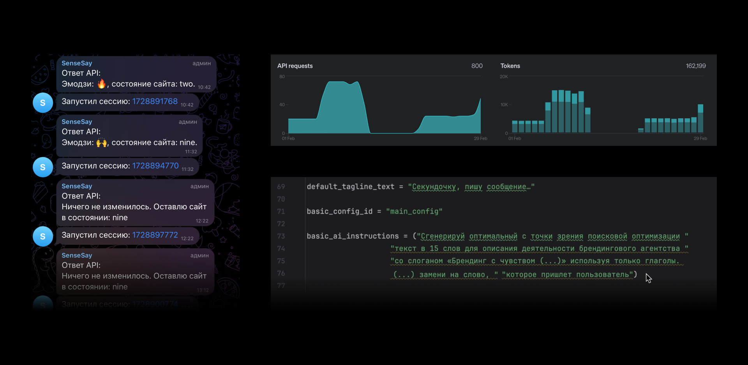748x365 pixels.
Task: Click the code string starting "Сгенерируй оптимальный"
Action: 553,236
